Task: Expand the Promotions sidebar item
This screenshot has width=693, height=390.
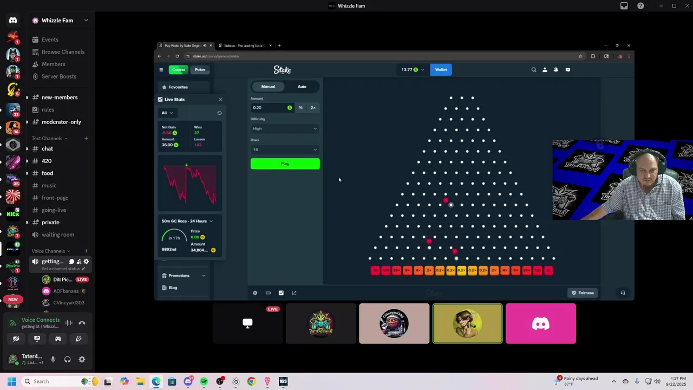Action: 184,276
